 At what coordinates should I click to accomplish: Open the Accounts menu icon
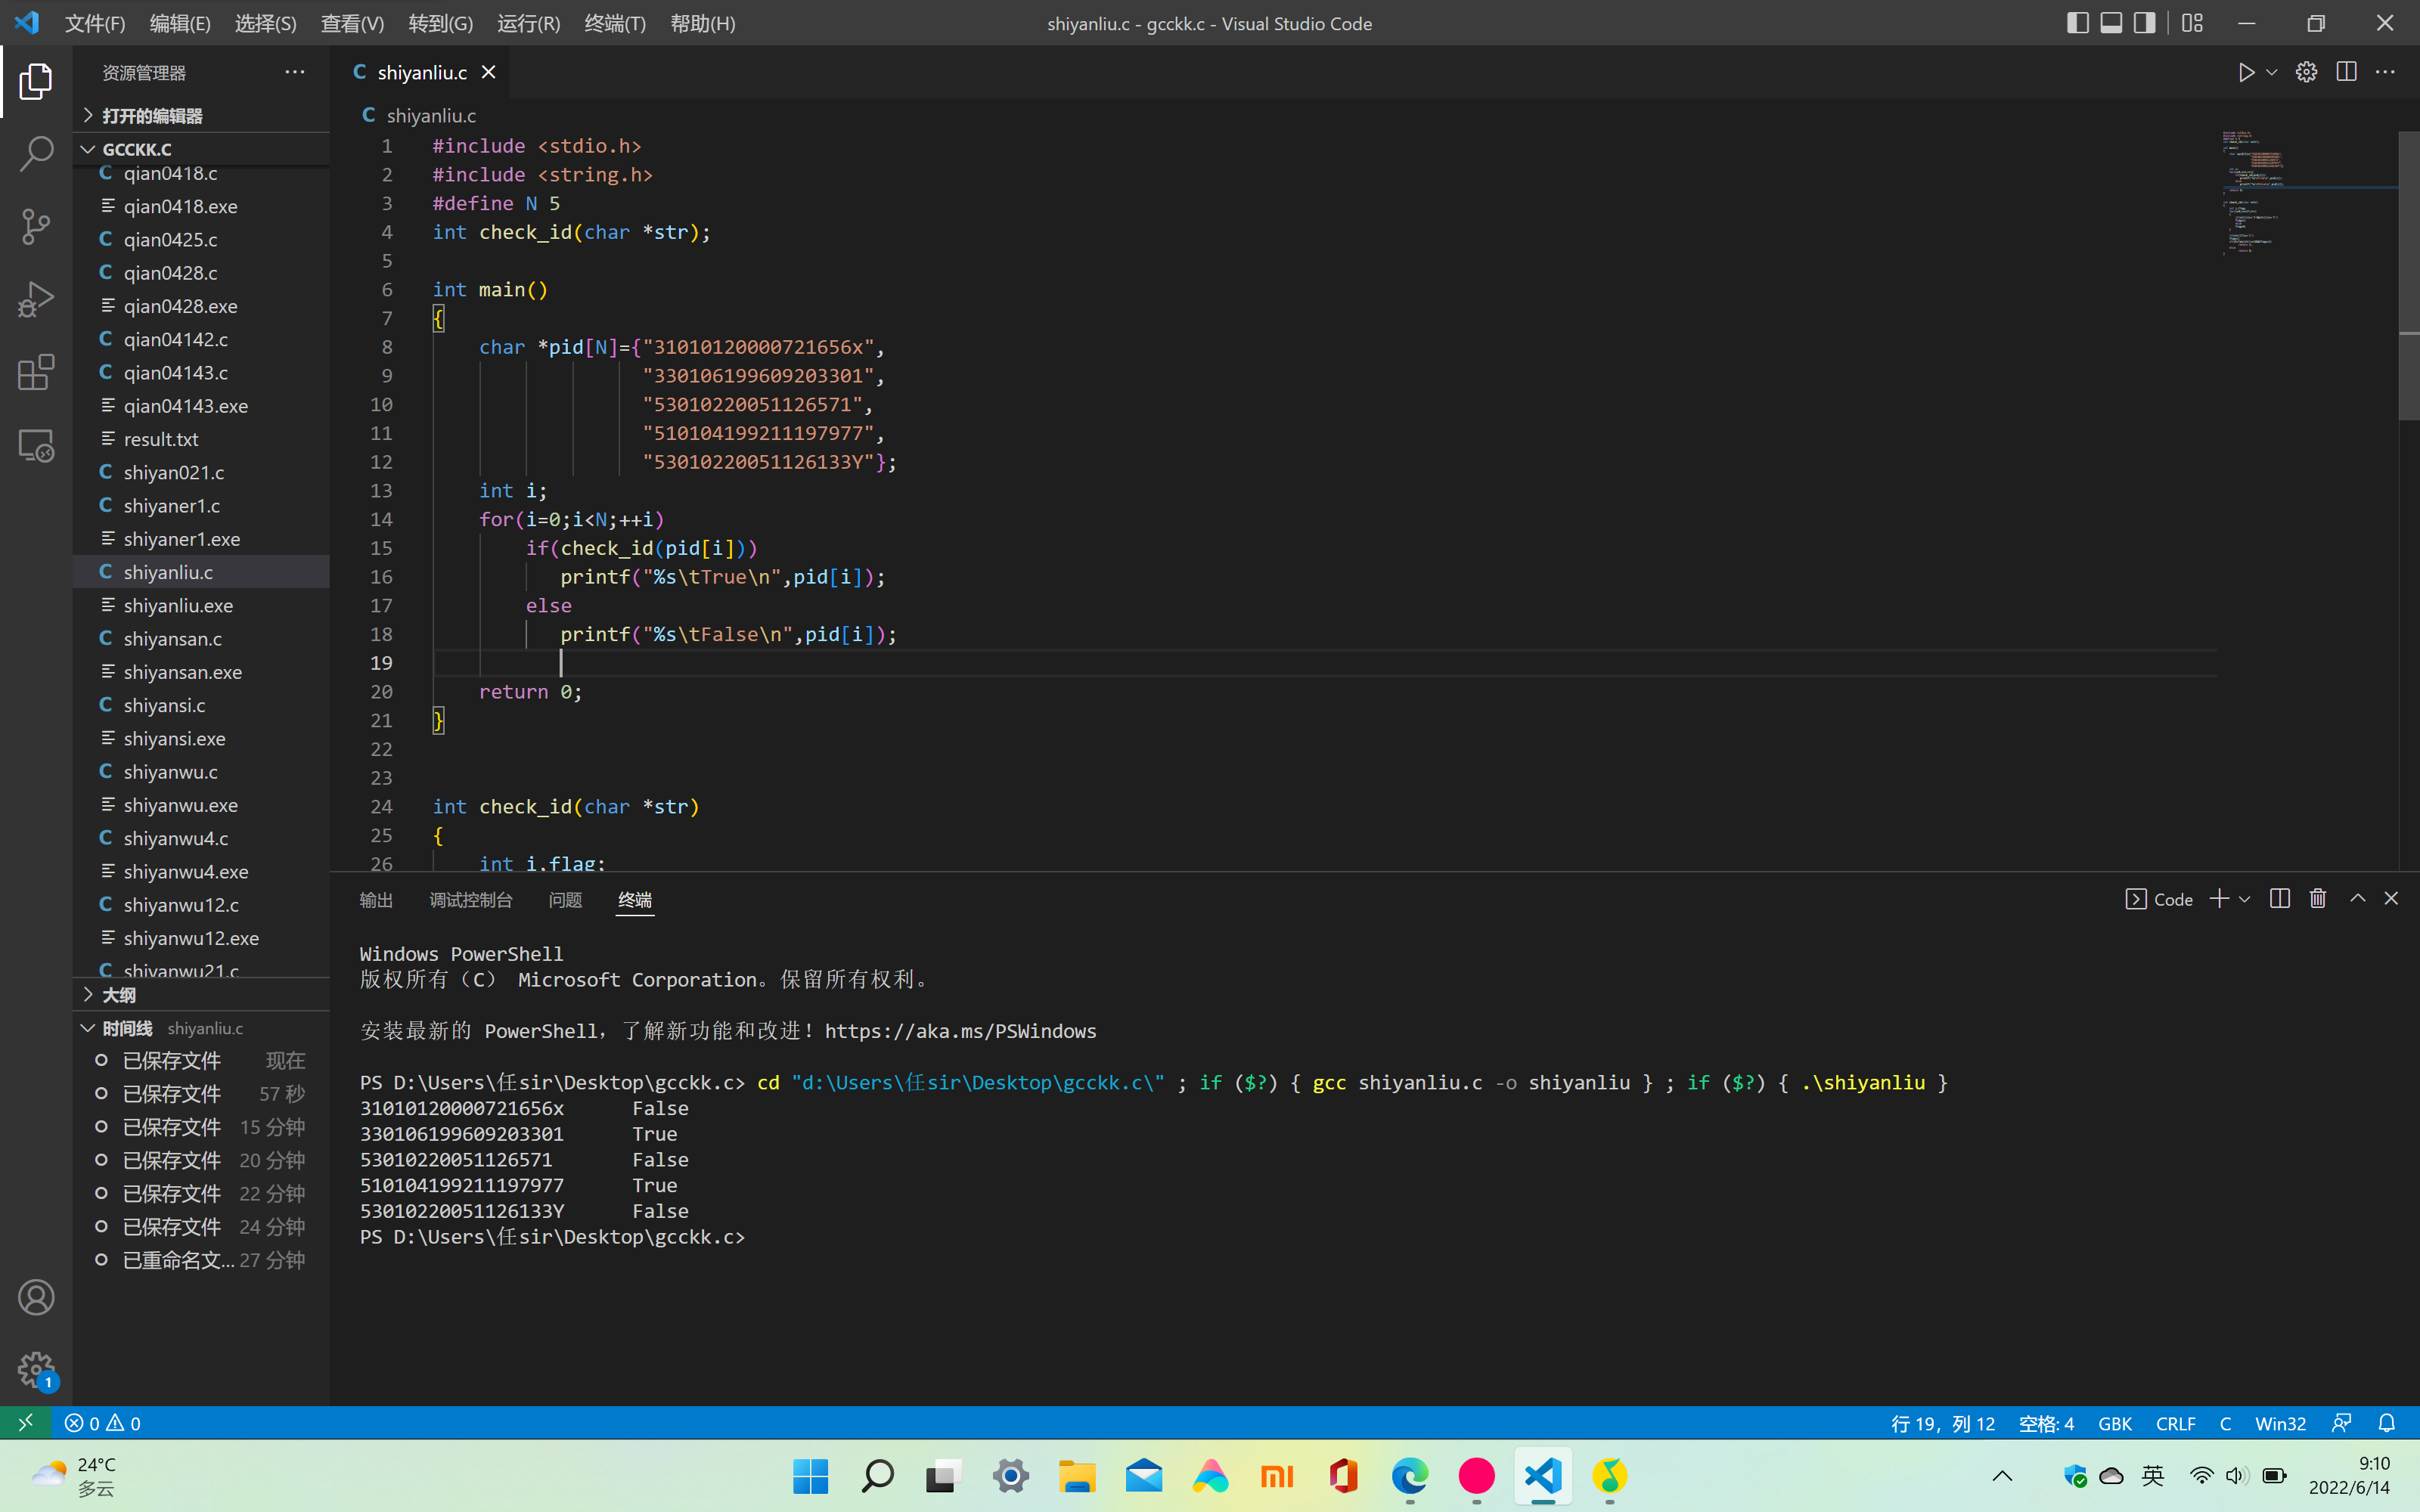36,1297
